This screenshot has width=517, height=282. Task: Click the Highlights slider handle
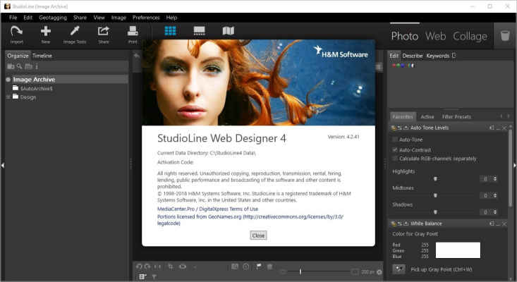[435, 178]
